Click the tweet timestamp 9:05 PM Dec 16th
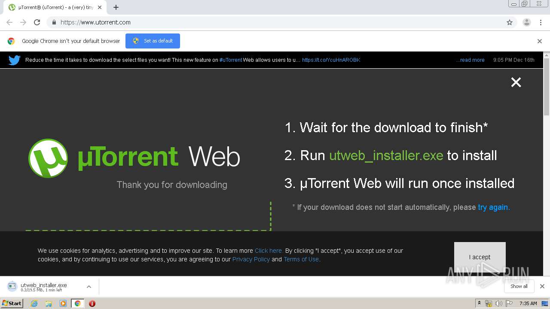The height and width of the screenshot is (309, 550). click(514, 60)
